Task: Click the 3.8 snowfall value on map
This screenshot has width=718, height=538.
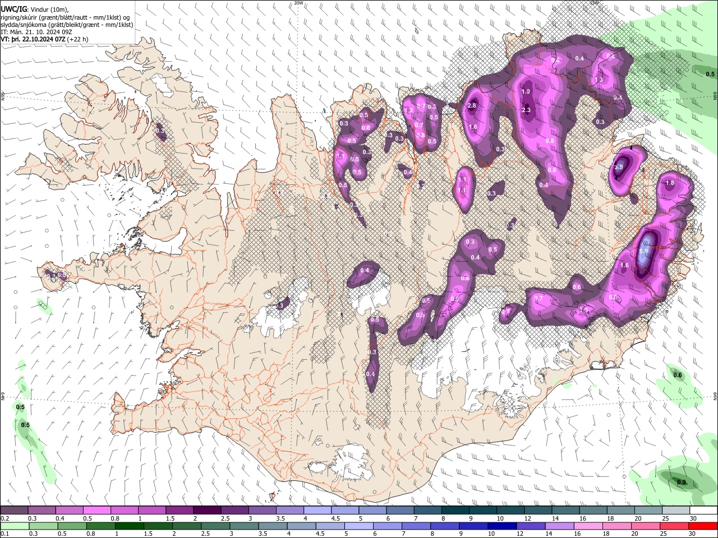Action: pos(619,167)
